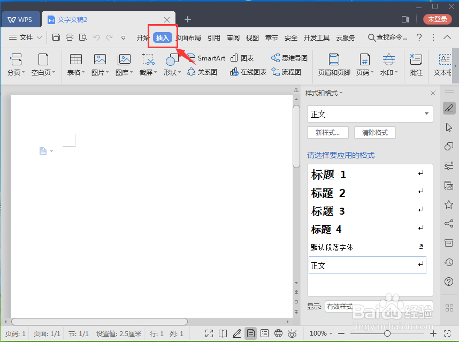Screen dimensions: 459x342
Task: Open the 正文 style combo box
Action: (x=370, y=114)
